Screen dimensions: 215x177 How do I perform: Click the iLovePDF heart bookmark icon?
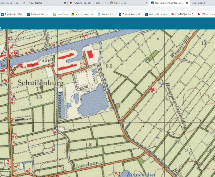point(173,14)
